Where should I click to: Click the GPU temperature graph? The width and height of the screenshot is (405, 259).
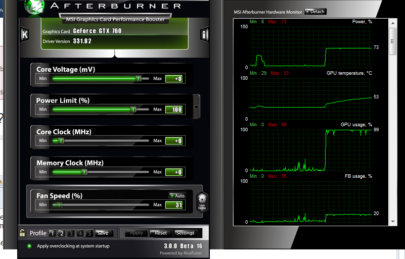(x=311, y=98)
